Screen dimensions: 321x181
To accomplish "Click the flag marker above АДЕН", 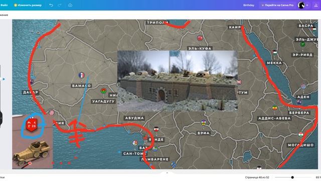I will [x=303, y=86].
